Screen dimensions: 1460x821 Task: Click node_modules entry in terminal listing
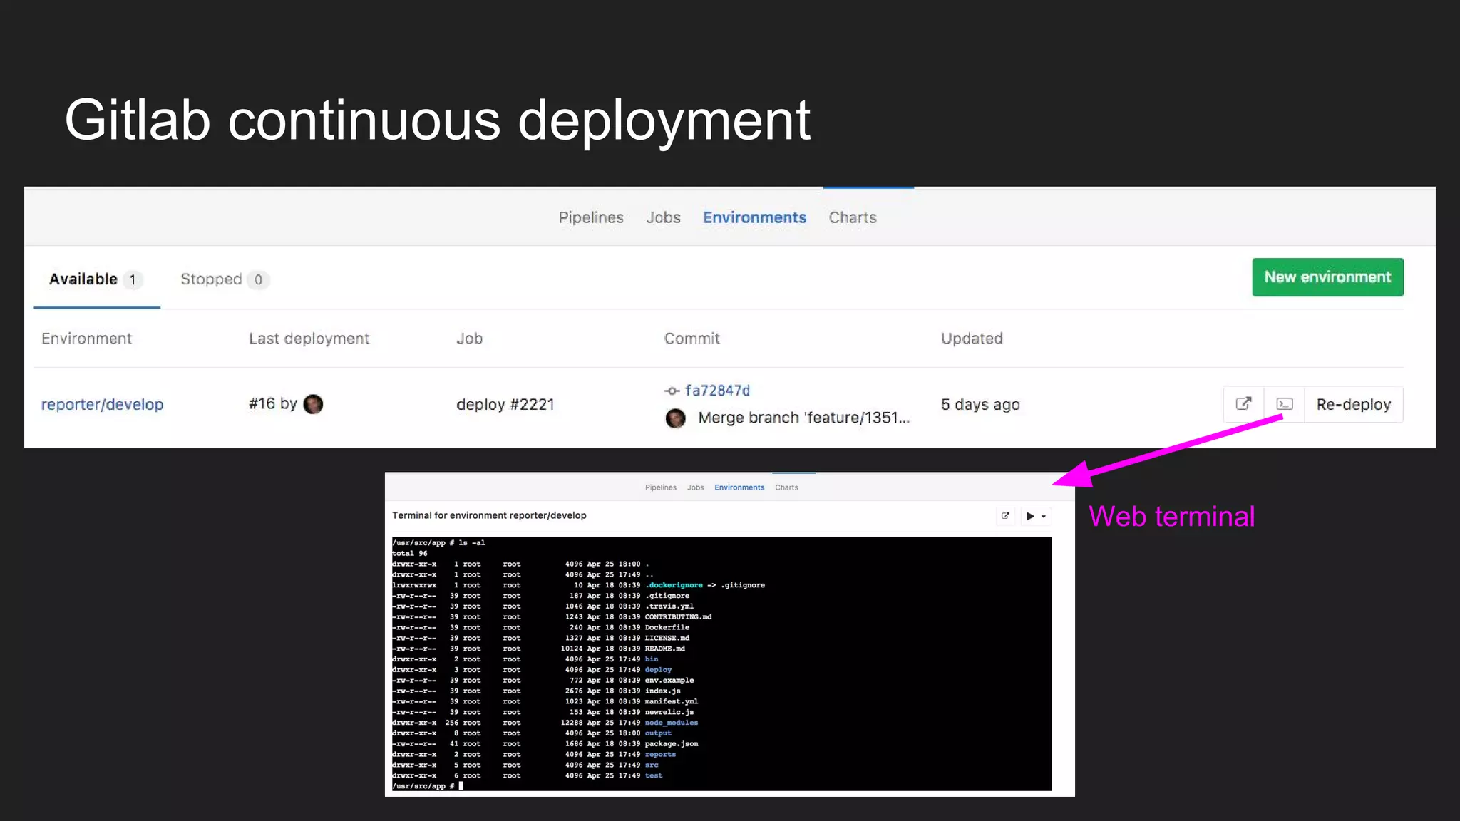[672, 723]
